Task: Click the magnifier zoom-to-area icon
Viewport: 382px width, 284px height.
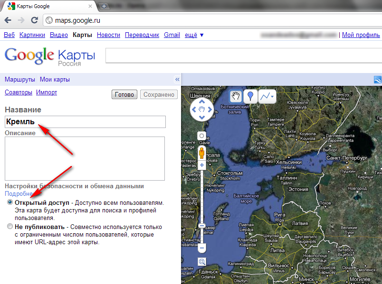Action: (x=202, y=262)
